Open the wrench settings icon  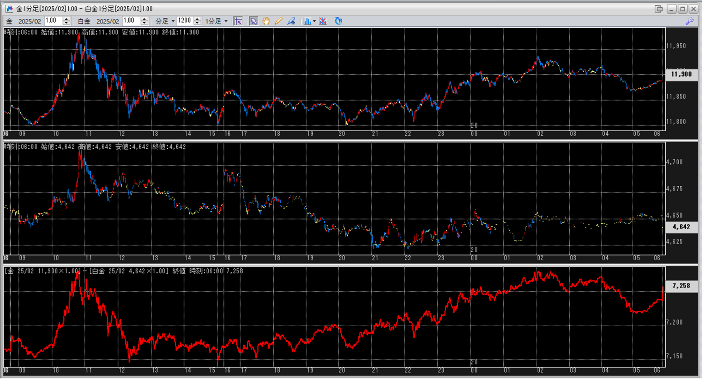click(689, 21)
